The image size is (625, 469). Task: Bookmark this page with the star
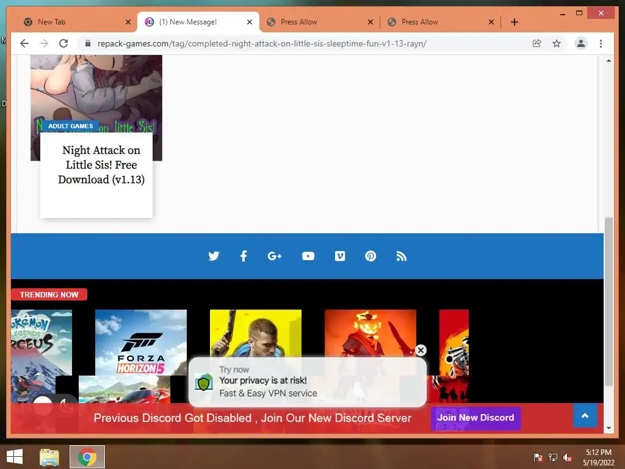557,43
